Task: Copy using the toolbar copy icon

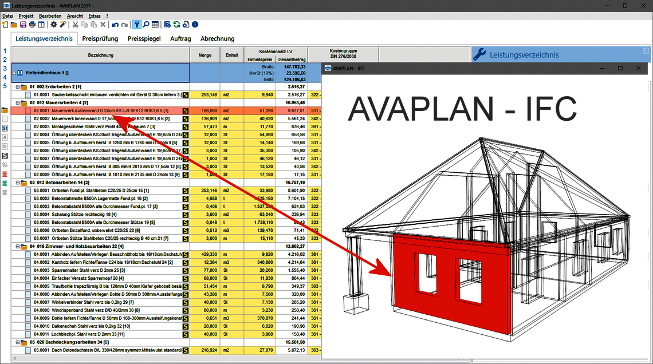Action: click(x=85, y=25)
